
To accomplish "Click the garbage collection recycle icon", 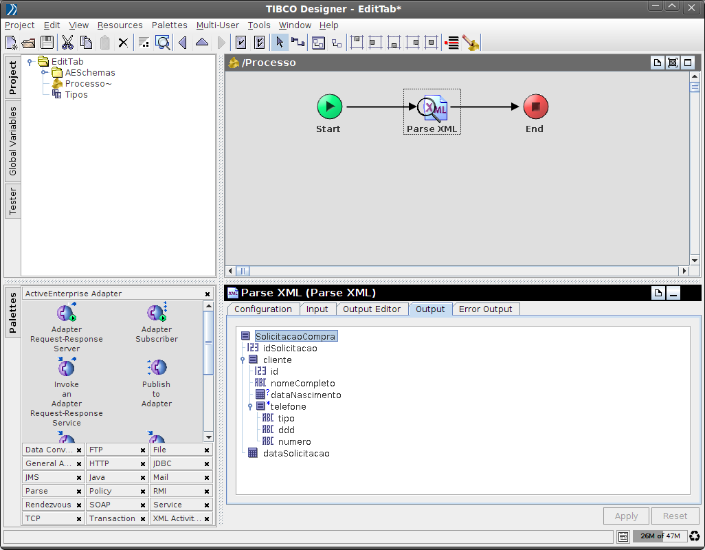I will [x=695, y=536].
